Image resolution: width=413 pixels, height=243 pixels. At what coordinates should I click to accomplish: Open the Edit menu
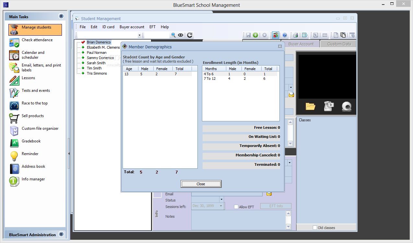coord(94,27)
